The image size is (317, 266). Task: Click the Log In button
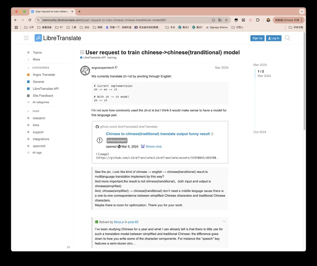274,38
